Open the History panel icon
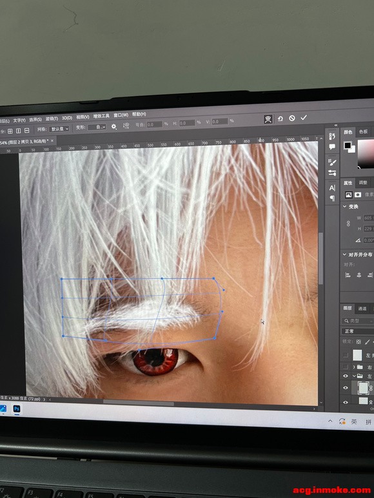This screenshot has height=498, width=374. pos(332,137)
